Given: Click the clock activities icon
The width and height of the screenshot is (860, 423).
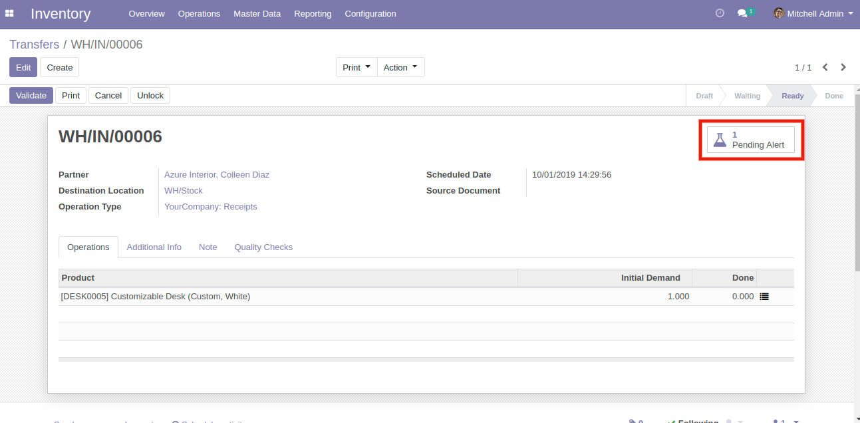Looking at the screenshot, I should pos(720,13).
